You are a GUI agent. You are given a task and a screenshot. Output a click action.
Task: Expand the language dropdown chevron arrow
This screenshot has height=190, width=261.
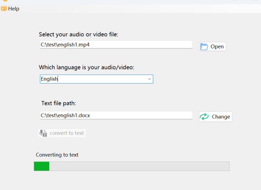tap(149, 79)
